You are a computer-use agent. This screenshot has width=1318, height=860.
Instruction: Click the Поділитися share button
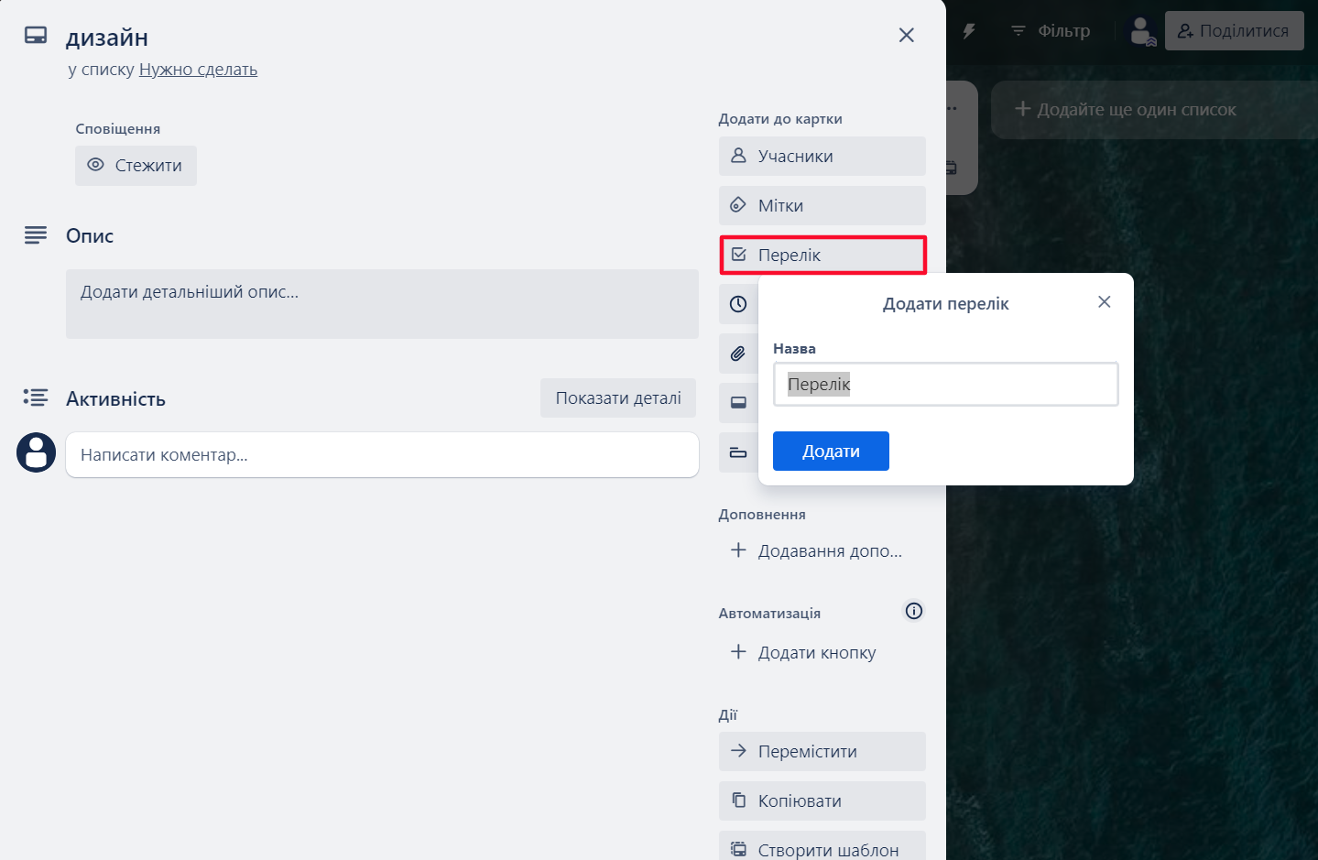tap(1234, 30)
